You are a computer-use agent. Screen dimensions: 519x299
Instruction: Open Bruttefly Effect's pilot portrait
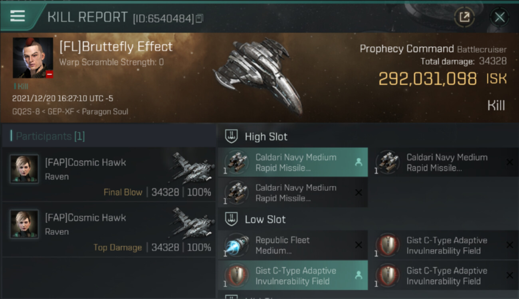33,58
